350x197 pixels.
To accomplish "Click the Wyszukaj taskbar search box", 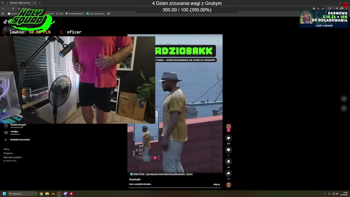I will tap(23, 194).
